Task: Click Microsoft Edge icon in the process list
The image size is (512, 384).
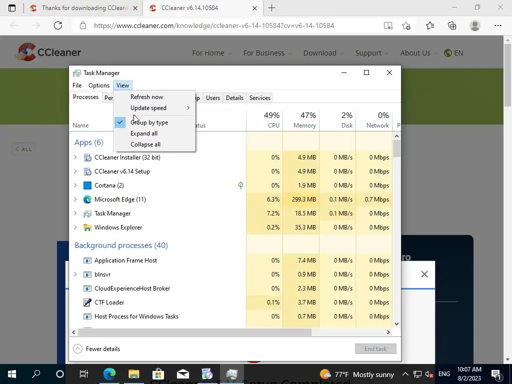Action: (87, 199)
